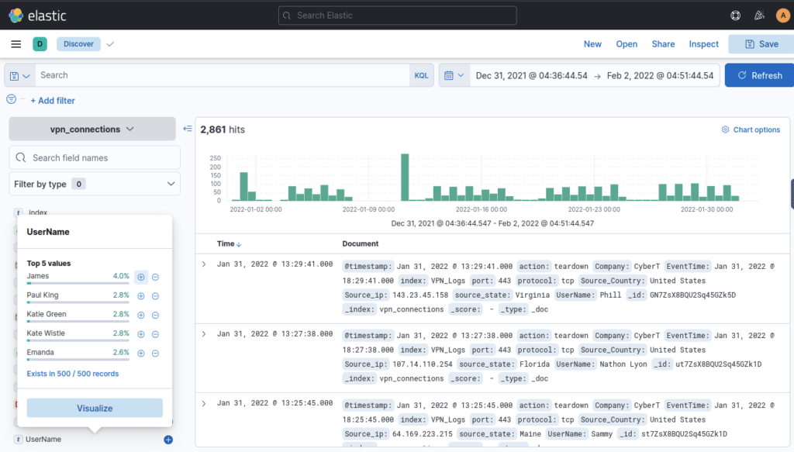Click Exists in 500 / 500 records
This screenshot has width=794, height=452.
click(72, 374)
